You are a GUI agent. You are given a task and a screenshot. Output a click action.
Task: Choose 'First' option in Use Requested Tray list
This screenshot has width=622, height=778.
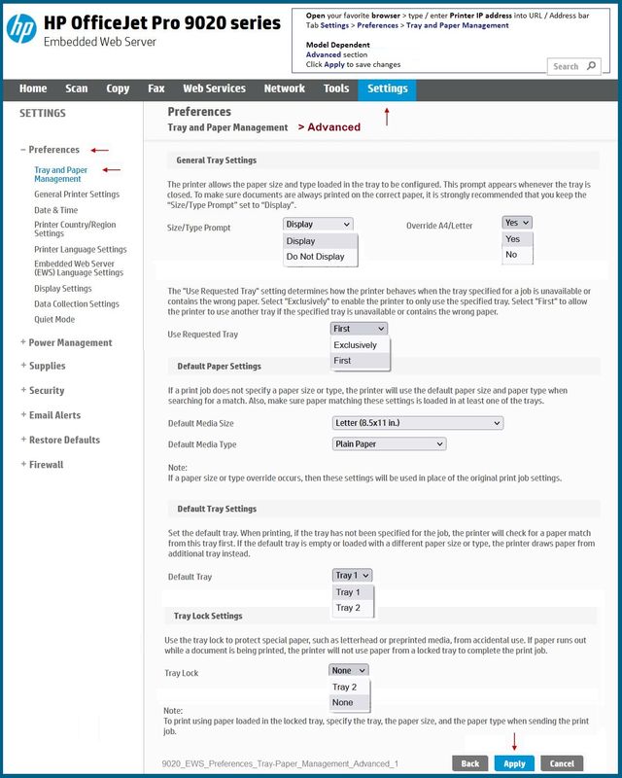[x=361, y=361]
